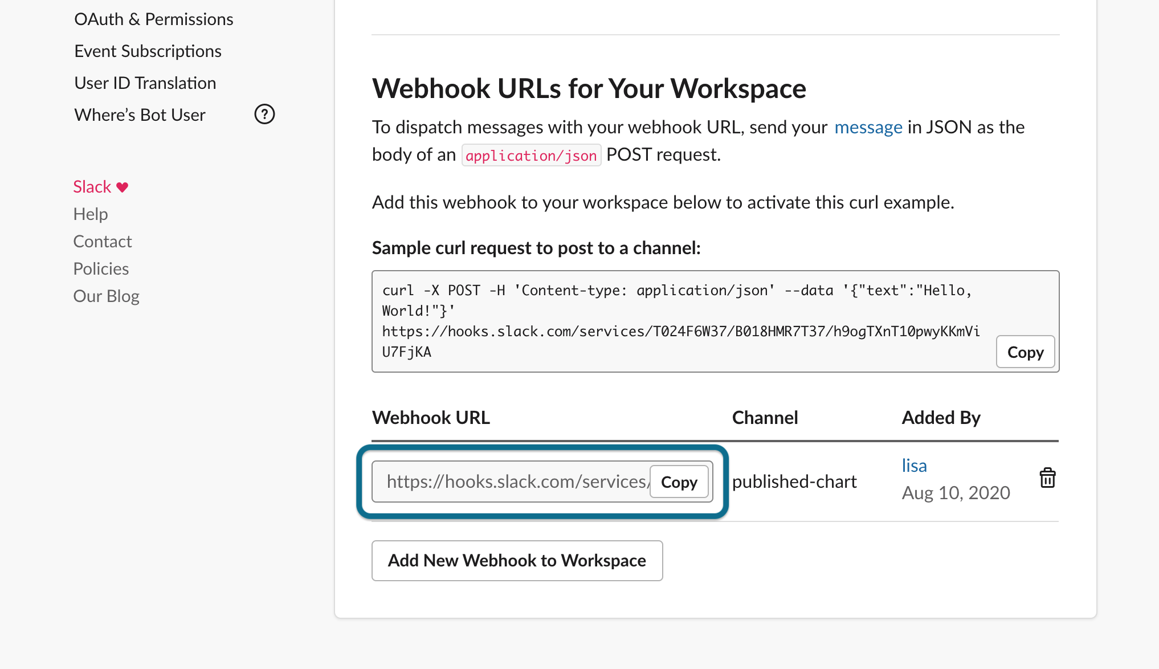Click the Sample curl request label
Screen dimensions: 1159x669
point(536,248)
